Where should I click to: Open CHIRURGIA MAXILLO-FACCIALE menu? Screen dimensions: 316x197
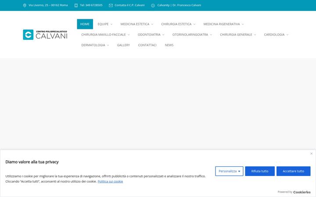104,35
